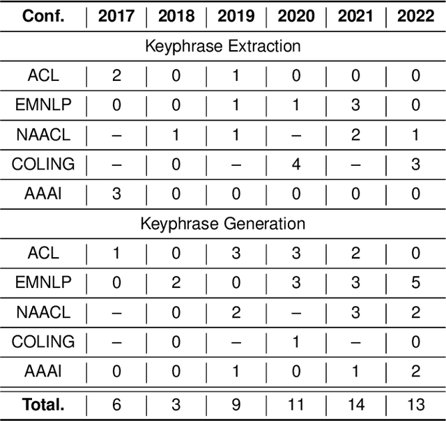
Task: Click ACL label under Keyphrase Extraction
Action: [43, 75]
